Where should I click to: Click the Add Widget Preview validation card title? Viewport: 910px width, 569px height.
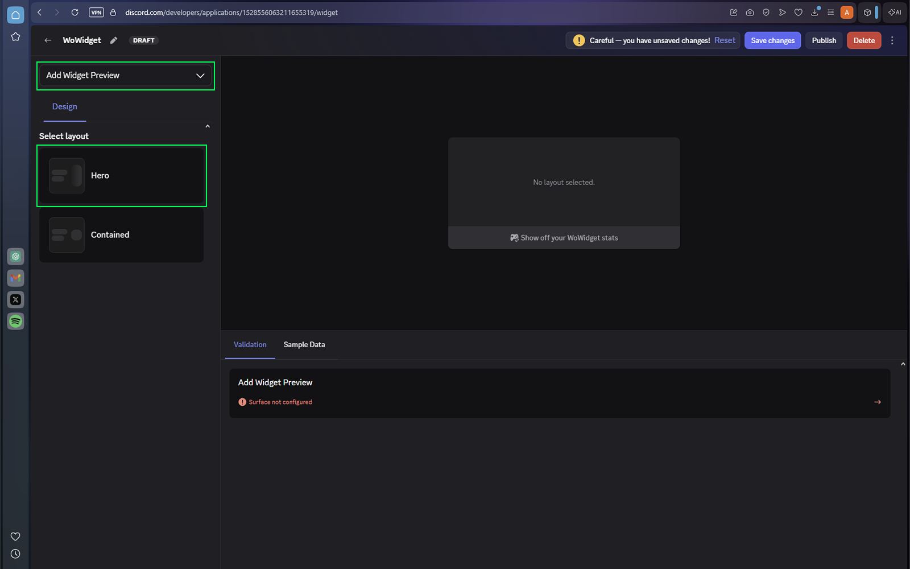(x=275, y=383)
